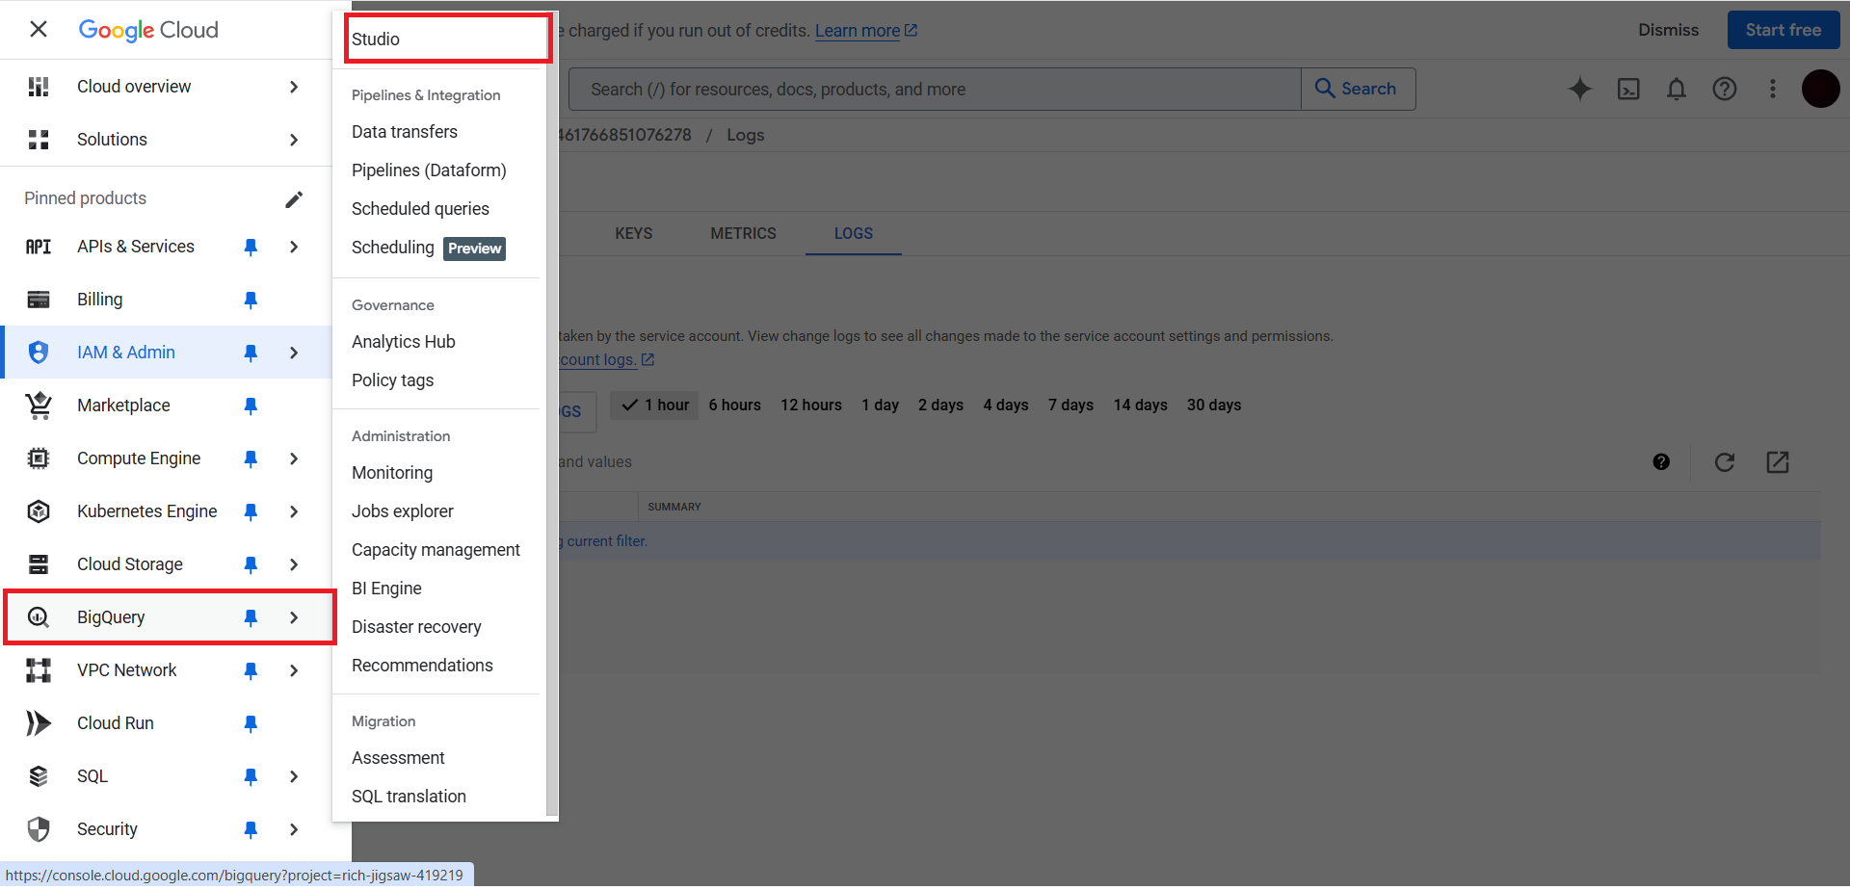Activate Cloud Shell terminal icon
The image size is (1850, 890).
[1627, 89]
